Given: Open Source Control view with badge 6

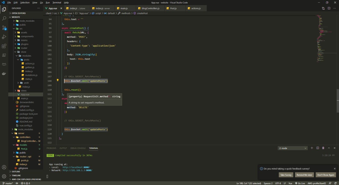Looking at the screenshot, I should (4, 28).
